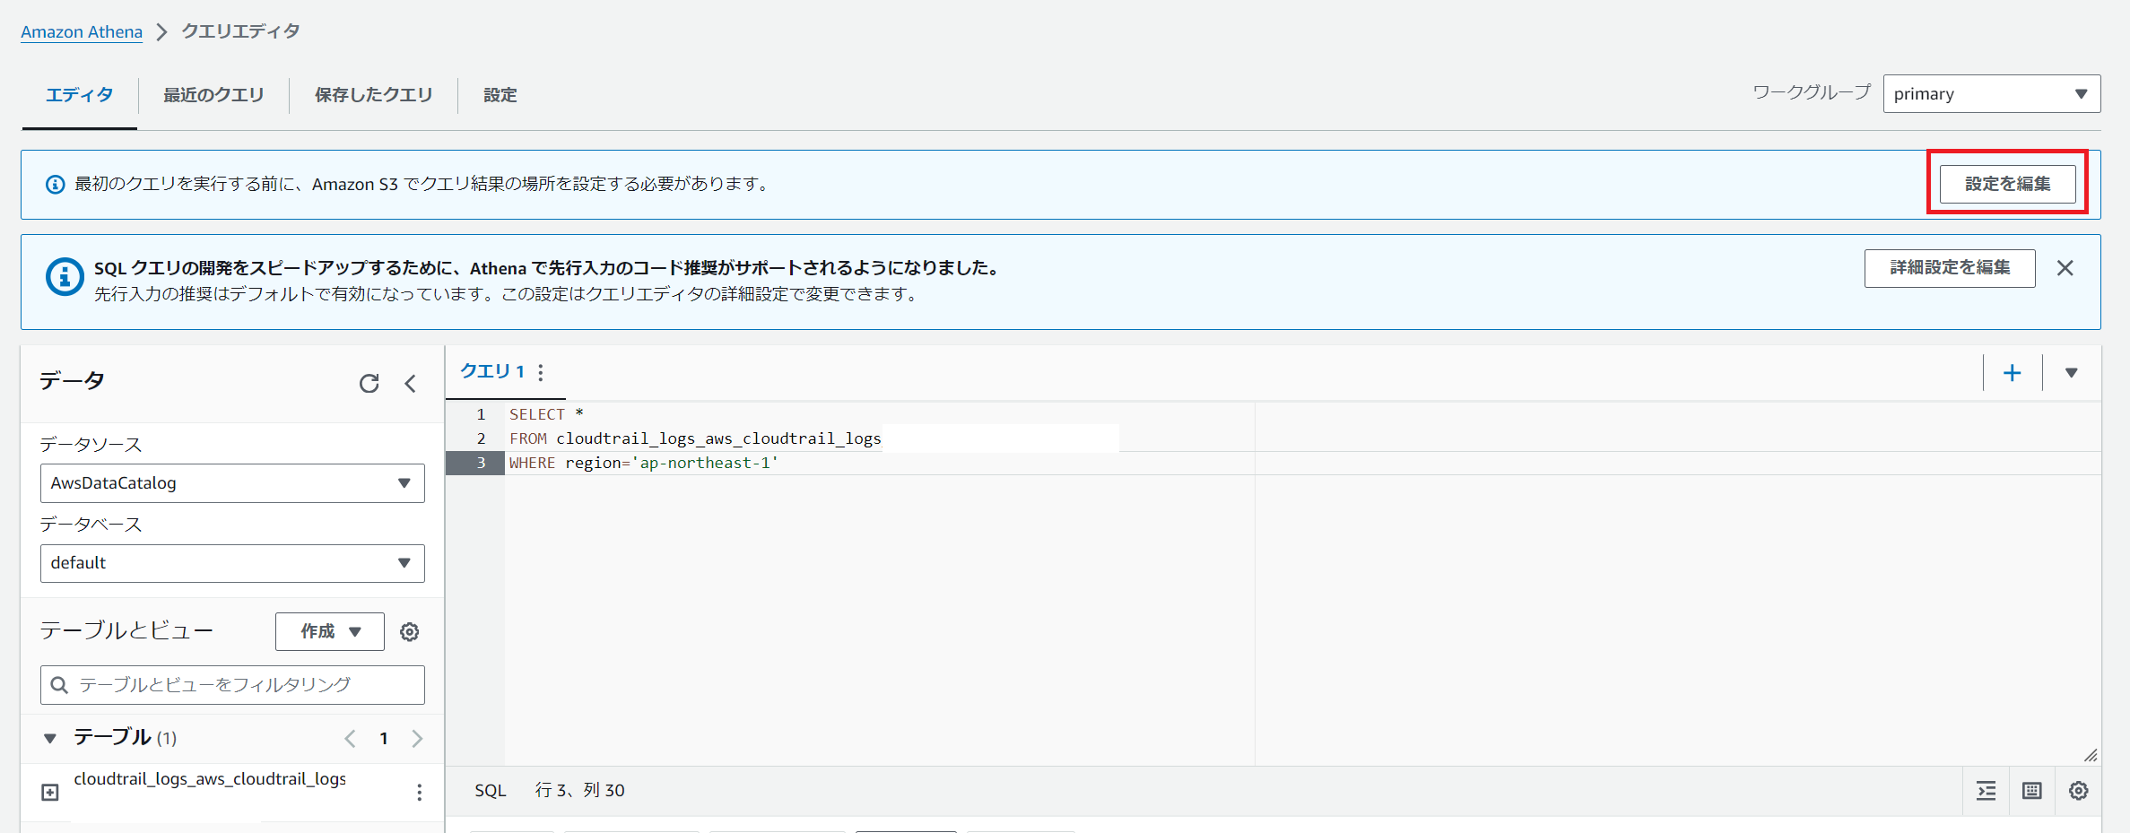The height and width of the screenshot is (833, 2130).
Task: Open the Saved queries tab
Action: 373,95
